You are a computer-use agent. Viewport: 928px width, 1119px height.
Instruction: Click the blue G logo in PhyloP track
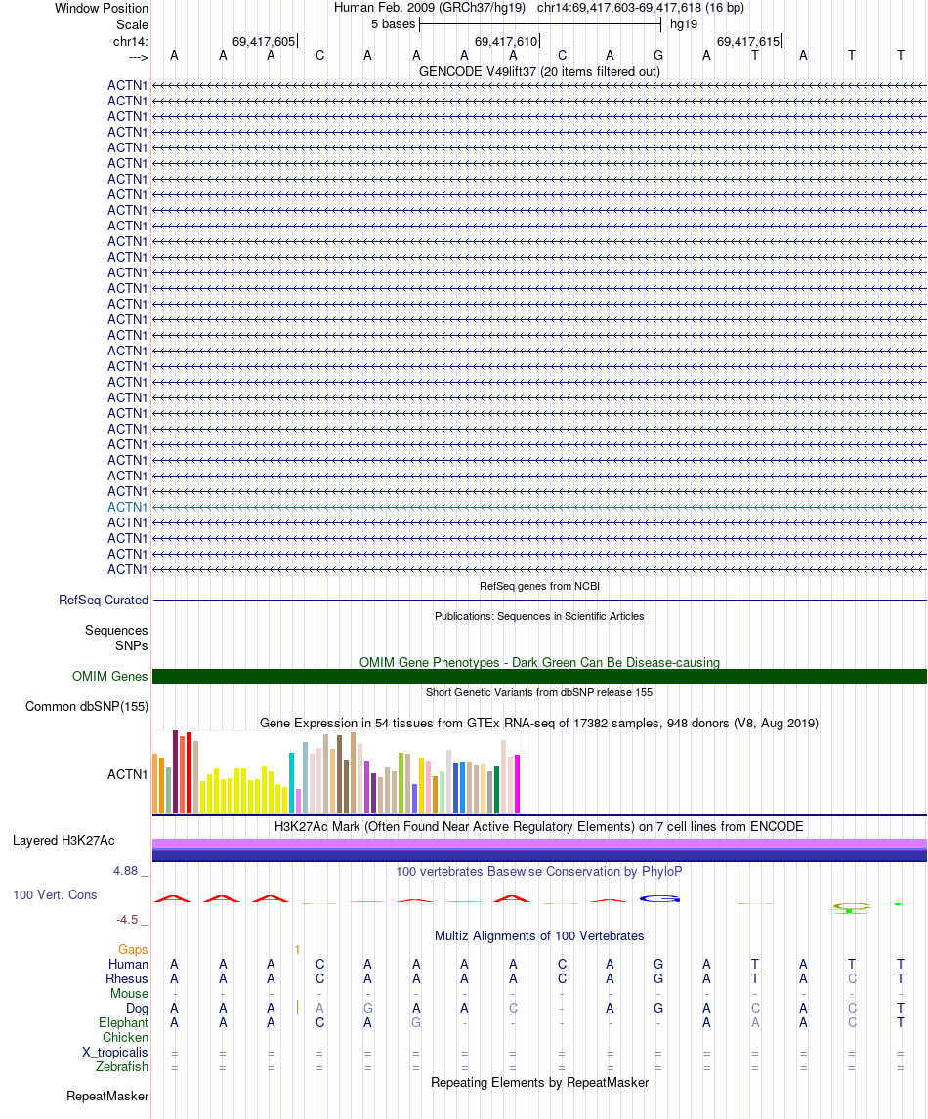tap(658, 898)
